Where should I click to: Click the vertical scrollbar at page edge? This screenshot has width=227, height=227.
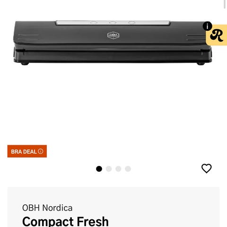tap(225, 4)
